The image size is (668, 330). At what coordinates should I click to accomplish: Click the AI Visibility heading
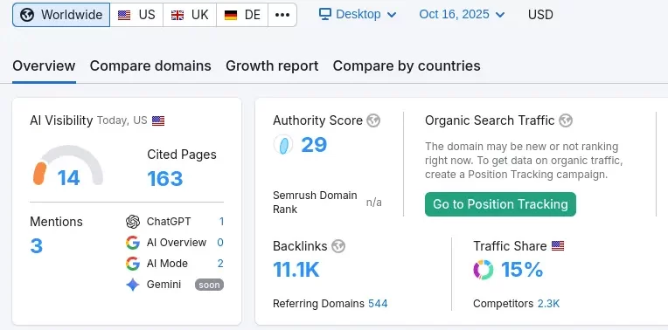[61, 120]
